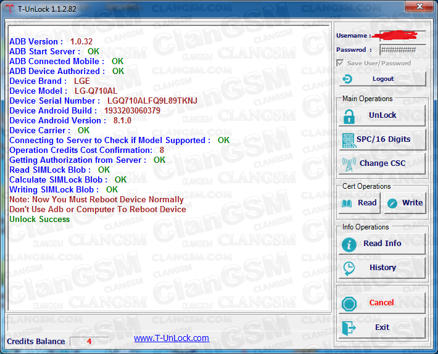
Task: Run Read Info operation
Action: pos(382,244)
